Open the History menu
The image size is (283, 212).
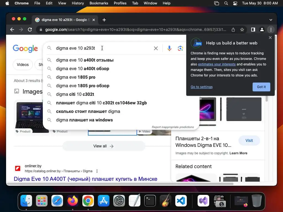[x=78, y=3]
